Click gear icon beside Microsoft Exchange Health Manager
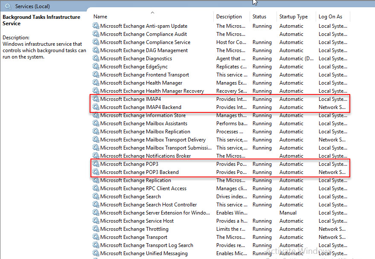The height and width of the screenshot is (259, 375). click(96, 82)
